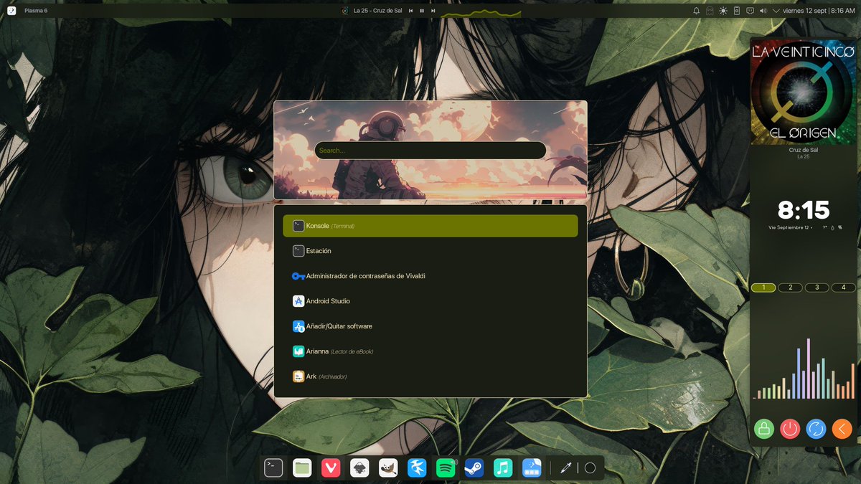Launch GIMP from the dock

(387, 468)
